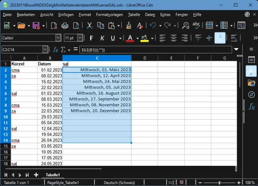Click the Clone Formatting paintbrush

coord(129,25)
